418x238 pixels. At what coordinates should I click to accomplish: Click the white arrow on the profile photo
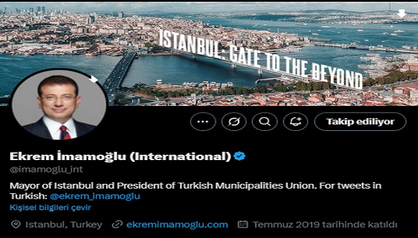coord(93,79)
